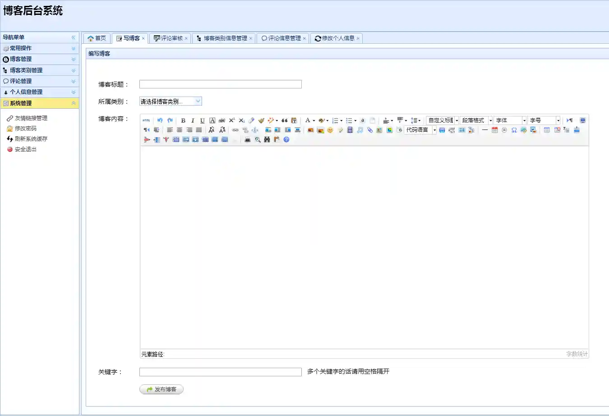Click the print icon in the editor

(x=247, y=140)
